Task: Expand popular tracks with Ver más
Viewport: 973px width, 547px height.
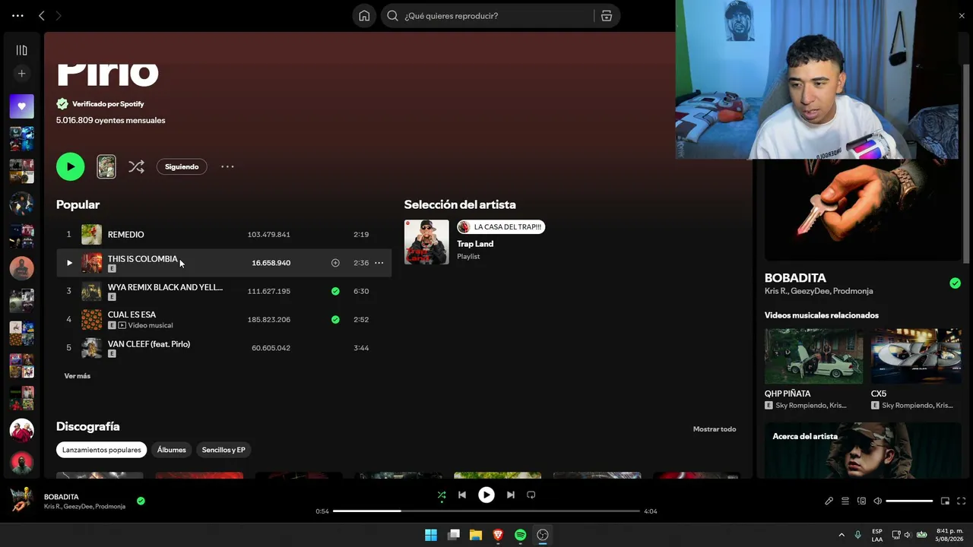Action: pos(77,376)
